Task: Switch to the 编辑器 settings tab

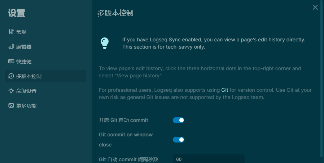Action: [x=24, y=47]
